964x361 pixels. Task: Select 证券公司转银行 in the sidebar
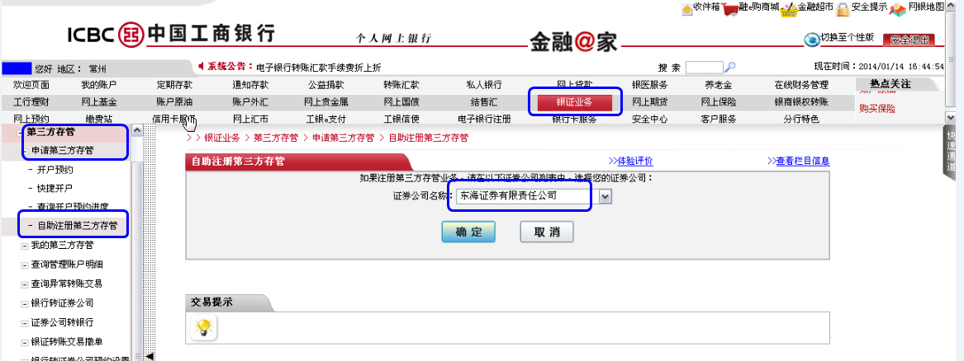click(x=62, y=321)
